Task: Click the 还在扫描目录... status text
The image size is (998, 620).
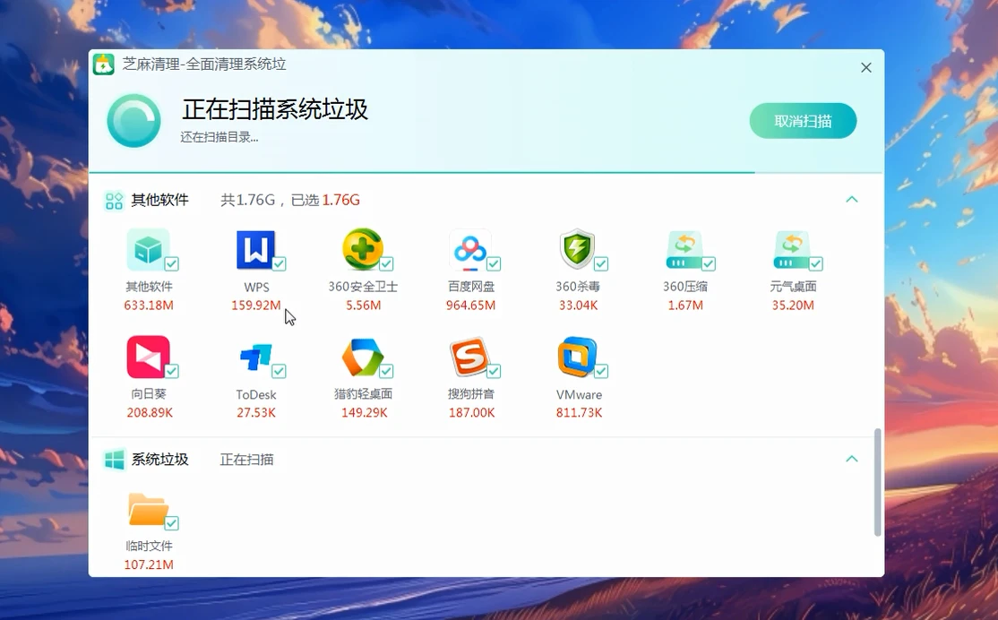Action: [x=219, y=137]
